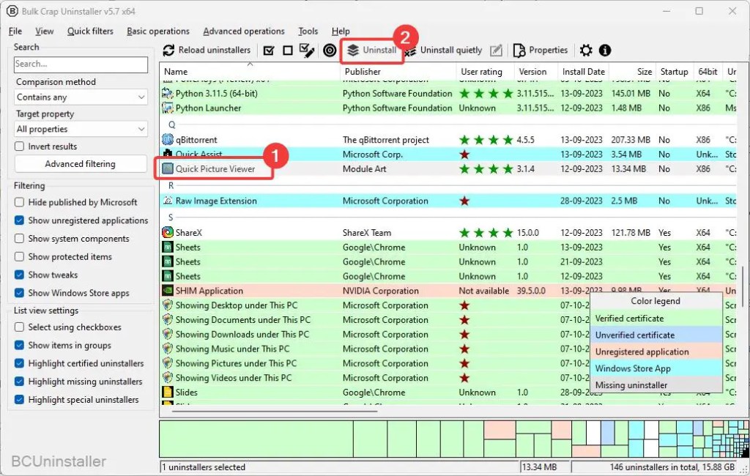Viewport: 750px width, 476px height.
Task: Click Missing uninstaller in Color legend
Action: pos(656,385)
